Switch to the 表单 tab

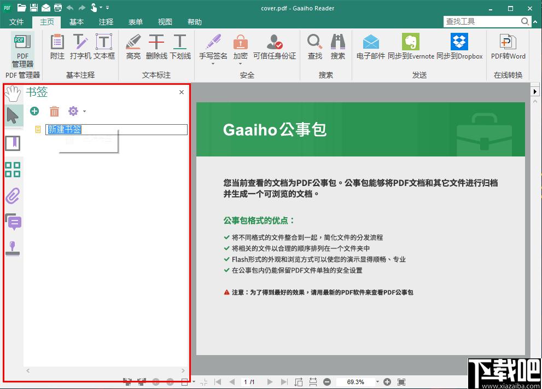click(136, 22)
